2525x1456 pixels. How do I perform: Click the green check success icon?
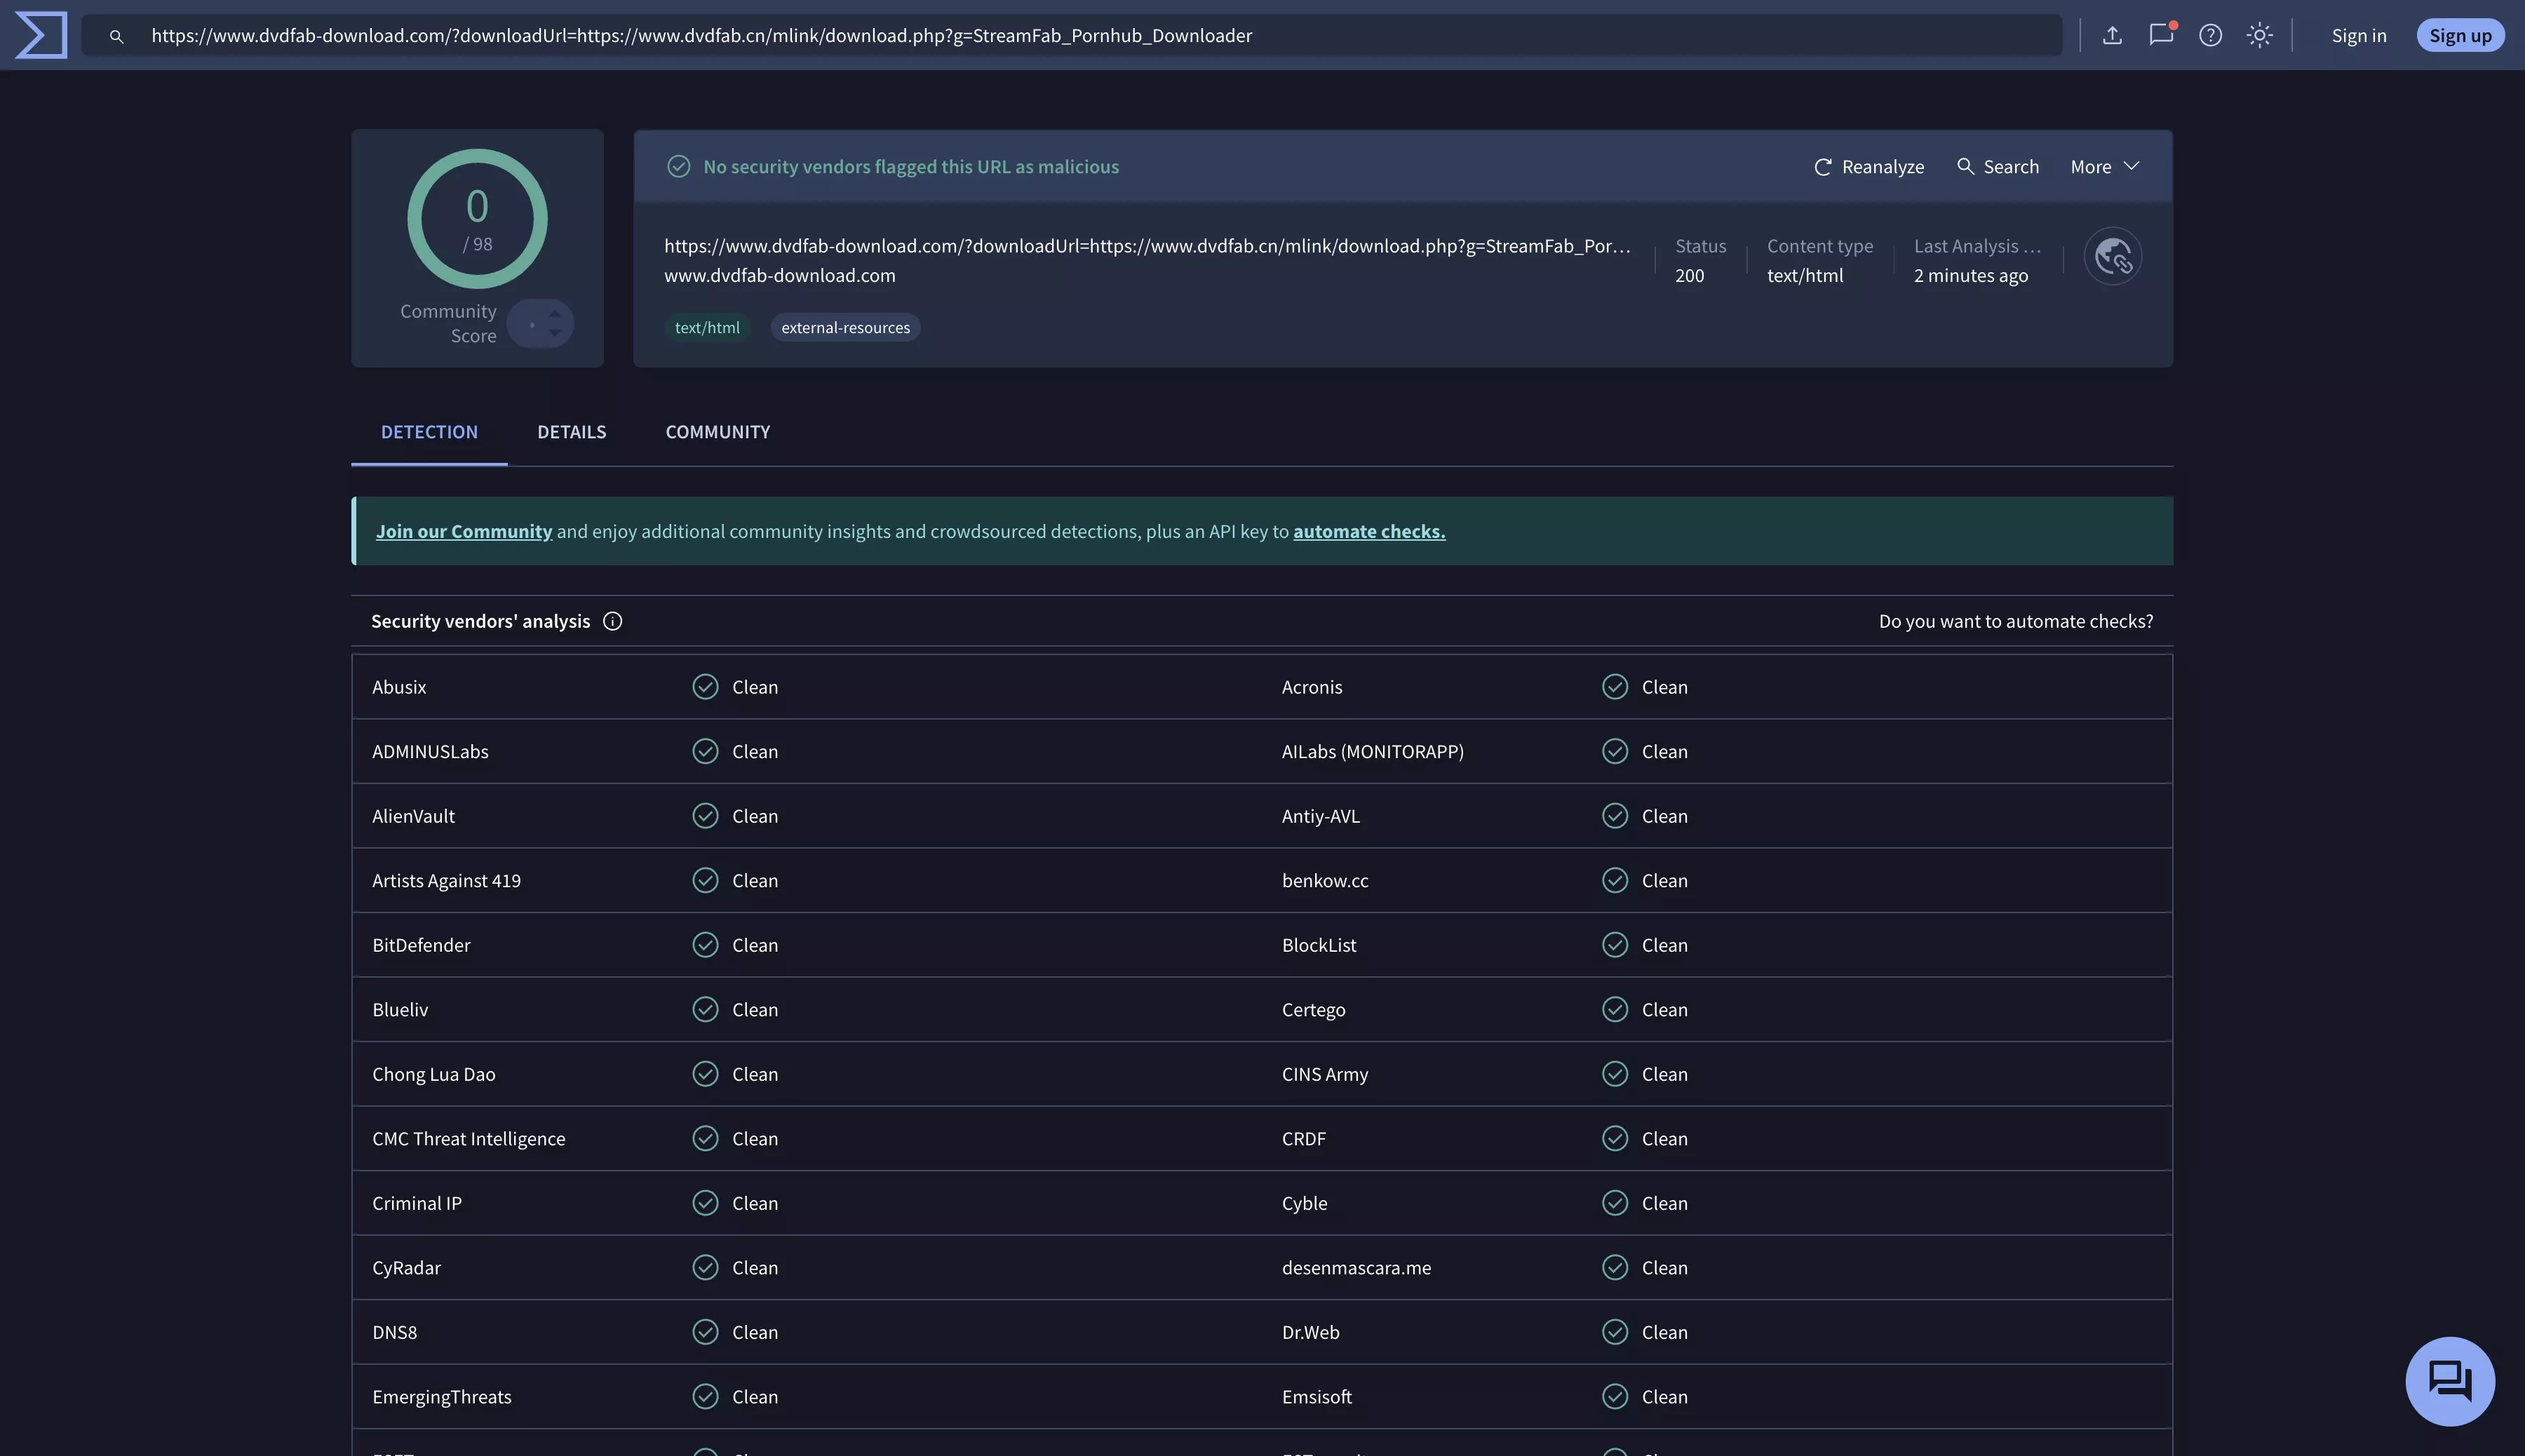point(679,166)
